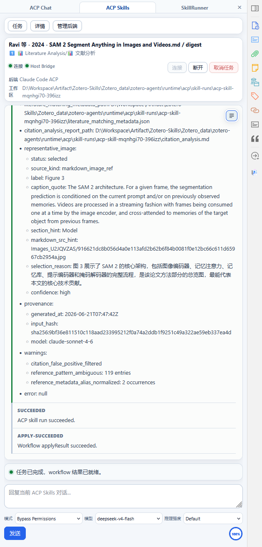
Task: Open the Info section icon
Action: pos(255,25)
